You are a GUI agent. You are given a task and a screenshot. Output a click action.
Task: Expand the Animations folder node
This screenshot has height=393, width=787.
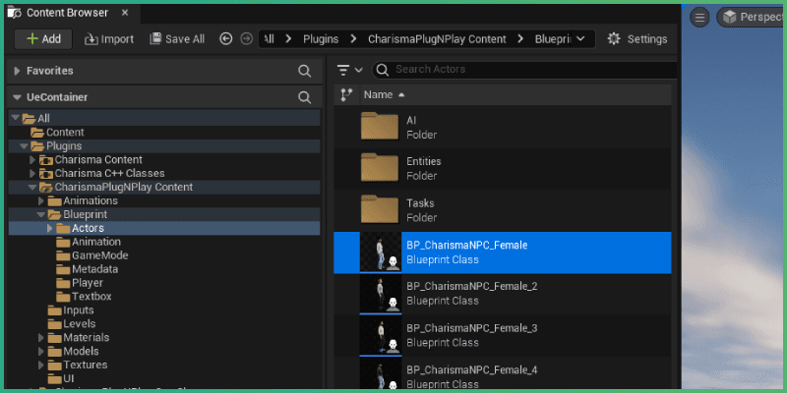(x=41, y=200)
